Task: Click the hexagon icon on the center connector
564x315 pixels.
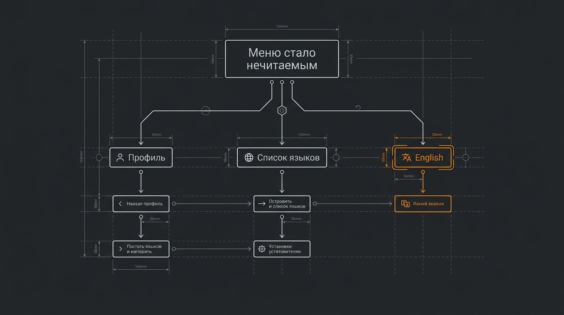Action: tap(282, 110)
